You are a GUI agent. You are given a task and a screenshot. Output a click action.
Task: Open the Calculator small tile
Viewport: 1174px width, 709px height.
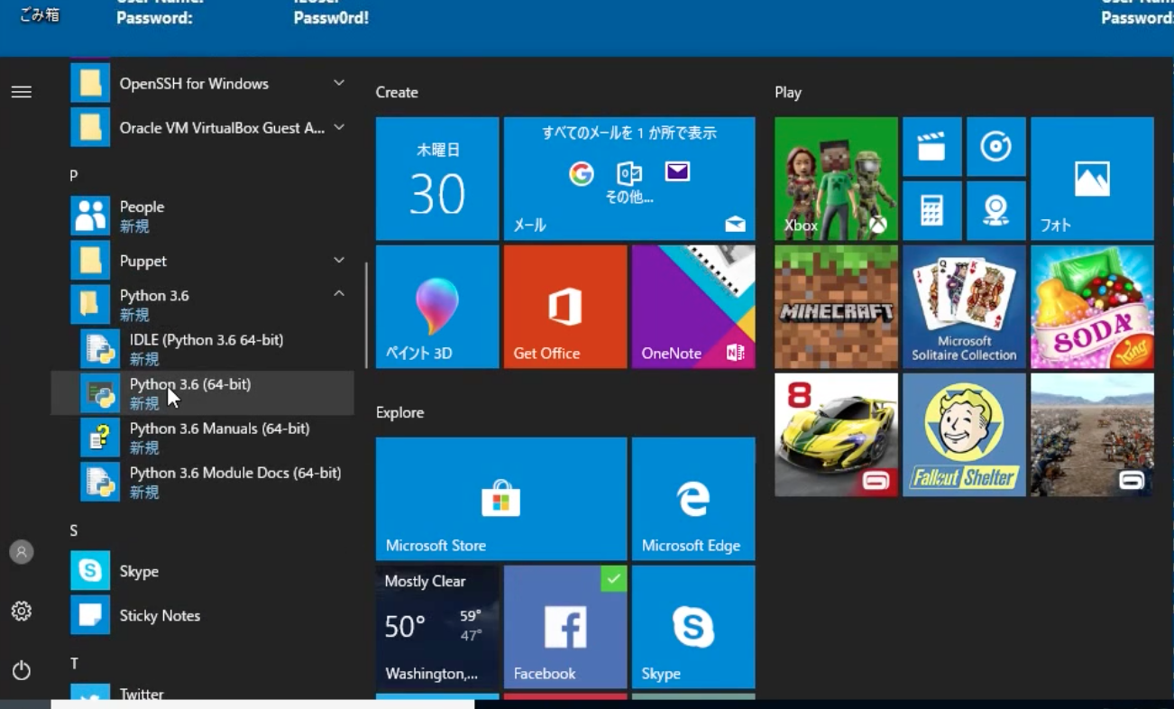931,211
